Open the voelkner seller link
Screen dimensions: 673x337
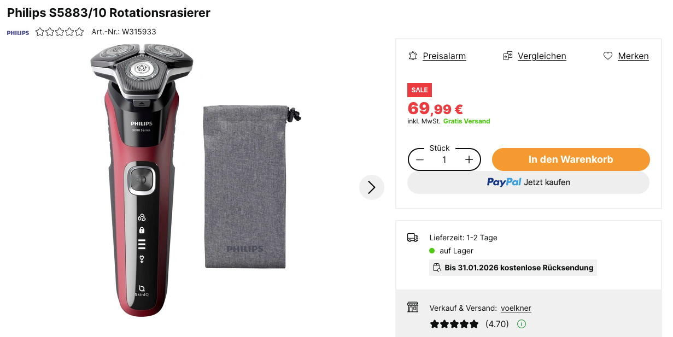tap(516, 308)
